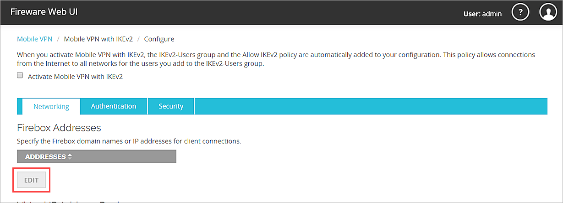The image size is (563, 203).
Task: Click the IKEv2-Users group description paragraph
Action: (275, 59)
